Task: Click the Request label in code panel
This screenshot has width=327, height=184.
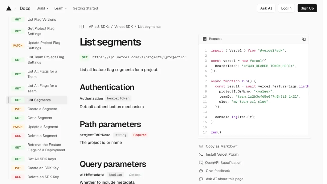Action: click(x=215, y=39)
